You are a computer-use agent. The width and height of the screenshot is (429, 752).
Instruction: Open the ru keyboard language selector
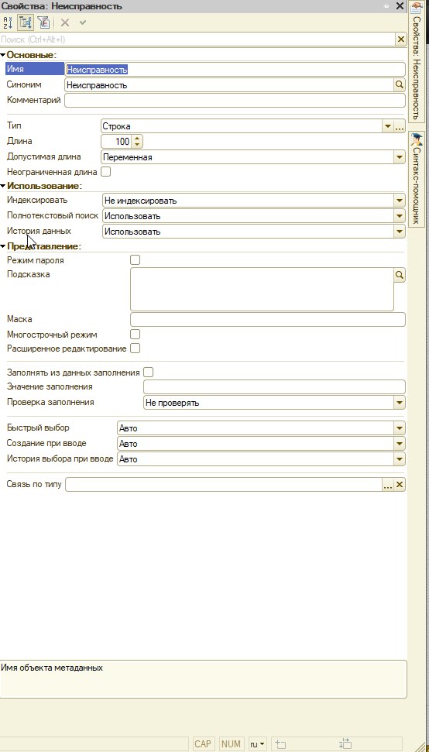pyautogui.click(x=258, y=744)
